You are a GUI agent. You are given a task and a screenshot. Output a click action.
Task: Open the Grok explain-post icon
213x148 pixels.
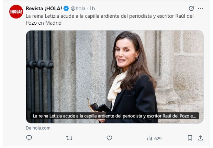coord(191,9)
